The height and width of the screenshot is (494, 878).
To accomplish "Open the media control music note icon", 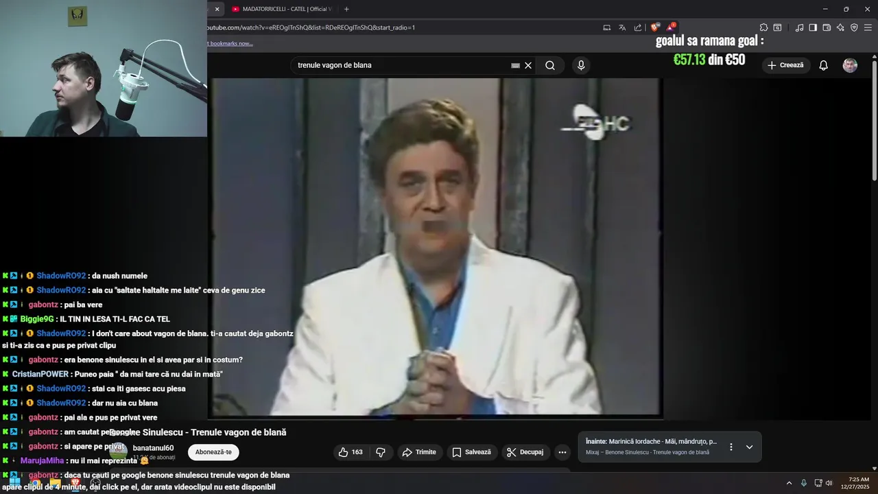I will [x=799, y=27].
